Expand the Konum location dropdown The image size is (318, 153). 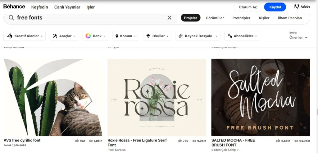point(125,36)
